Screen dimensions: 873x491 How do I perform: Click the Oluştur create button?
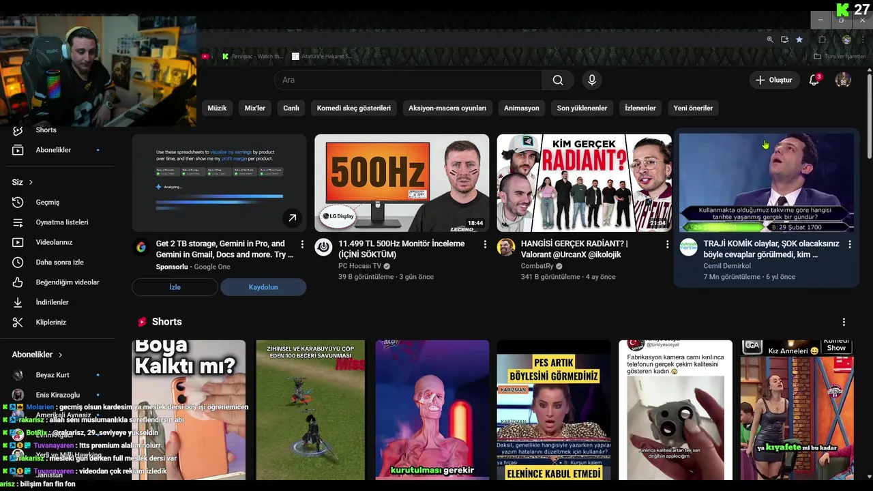tap(774, 80)
